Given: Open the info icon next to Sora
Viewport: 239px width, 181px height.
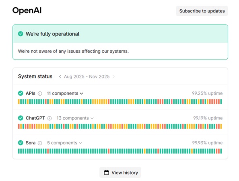Looking at the screenshot, I should [x=40, y=143].
